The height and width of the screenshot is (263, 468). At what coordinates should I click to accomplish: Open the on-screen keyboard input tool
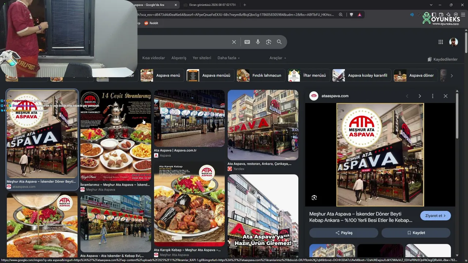pyautogui.click(x=247, y=42)
